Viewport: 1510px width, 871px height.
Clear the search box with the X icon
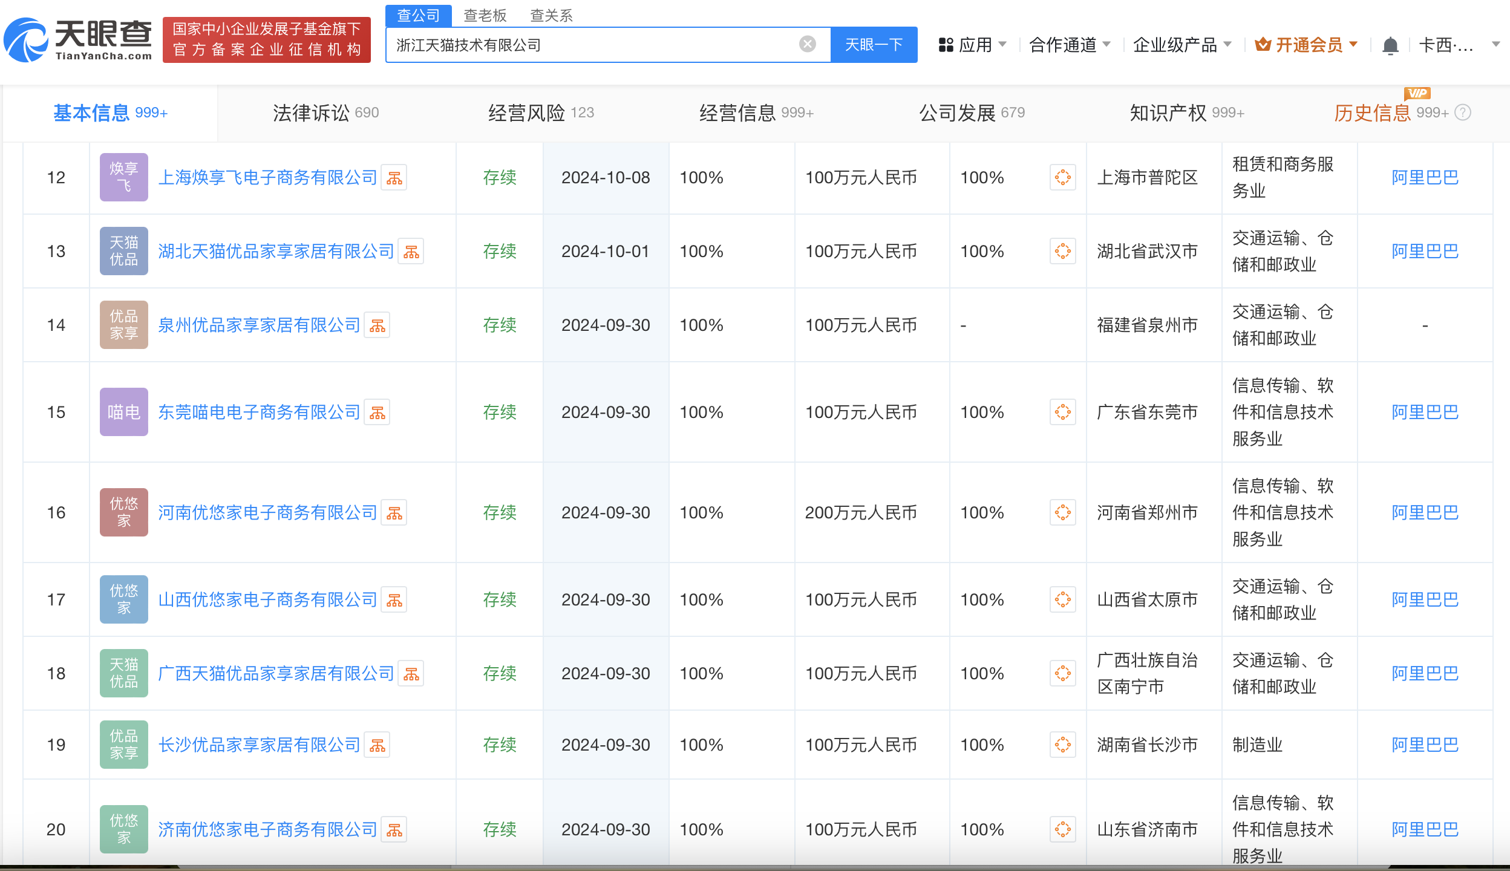(807, 44)
